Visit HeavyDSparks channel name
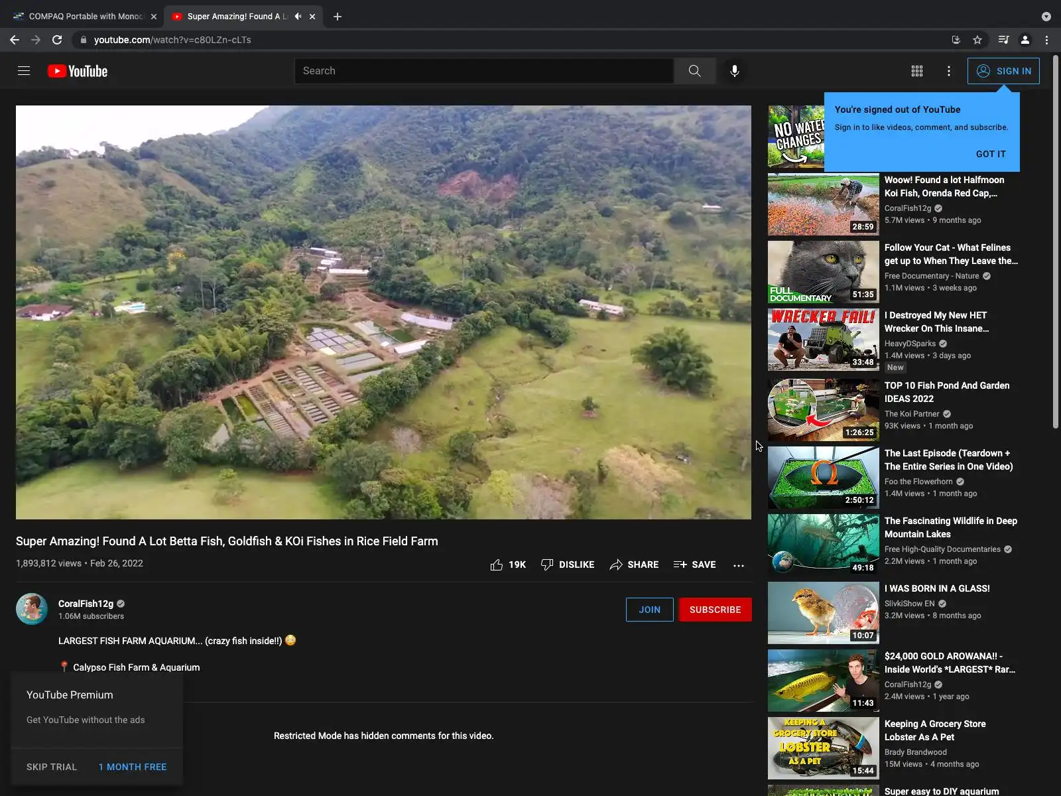The height and width of the screenshot is (796, 1061). [x=910, y=344]
